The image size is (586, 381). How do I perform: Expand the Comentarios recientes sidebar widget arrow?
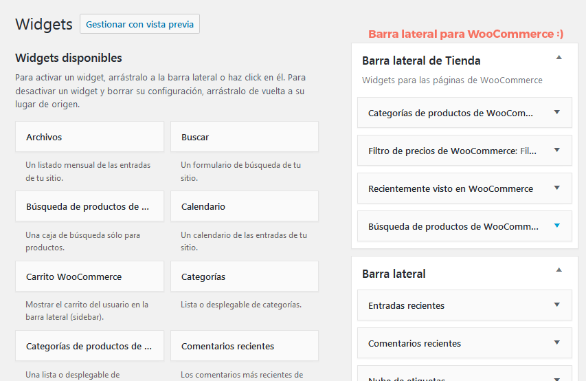pos(557,343)
